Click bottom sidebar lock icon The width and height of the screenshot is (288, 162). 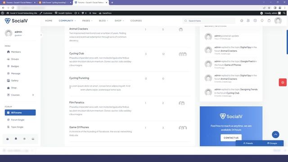coord(7,139)
